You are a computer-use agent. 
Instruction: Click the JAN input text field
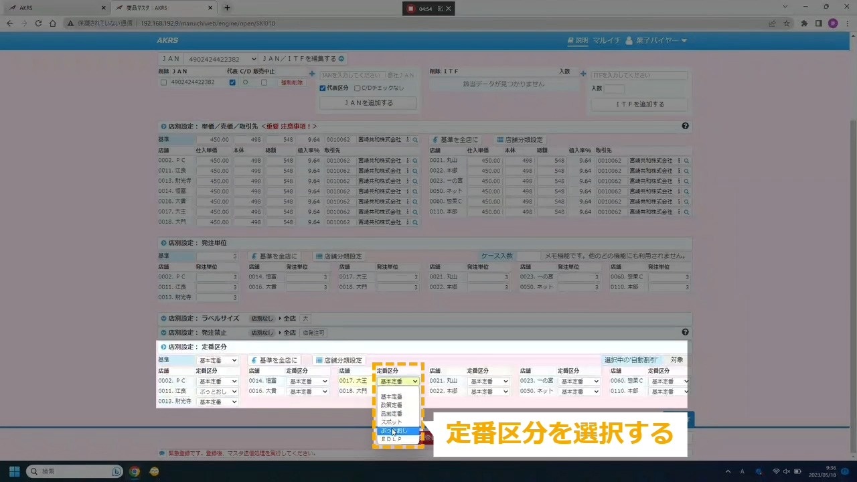click(352, 76)
